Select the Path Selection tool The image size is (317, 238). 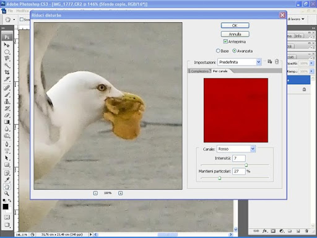[7, 158]
